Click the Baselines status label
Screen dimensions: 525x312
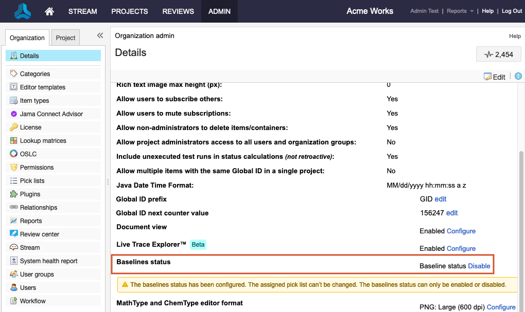143,262
